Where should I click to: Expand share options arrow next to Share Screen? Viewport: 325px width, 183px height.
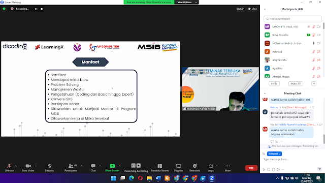120,166
